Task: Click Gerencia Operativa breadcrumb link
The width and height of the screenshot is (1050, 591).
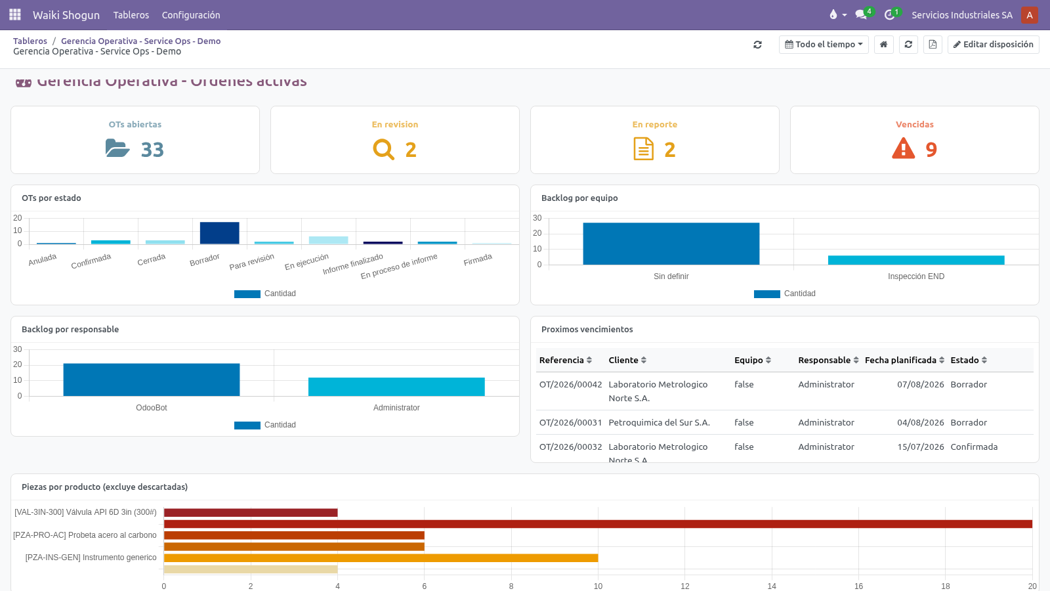Action: (140, 41)
